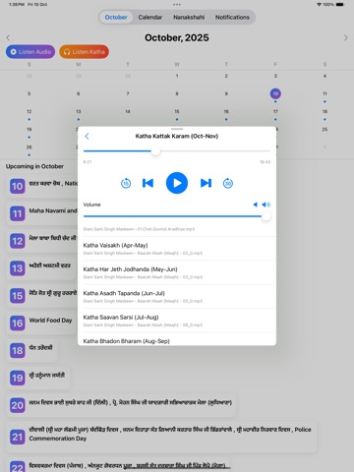
Task: Play Katha Saavan Sarsi (Jul-Aug)
Action: [177, 321]
